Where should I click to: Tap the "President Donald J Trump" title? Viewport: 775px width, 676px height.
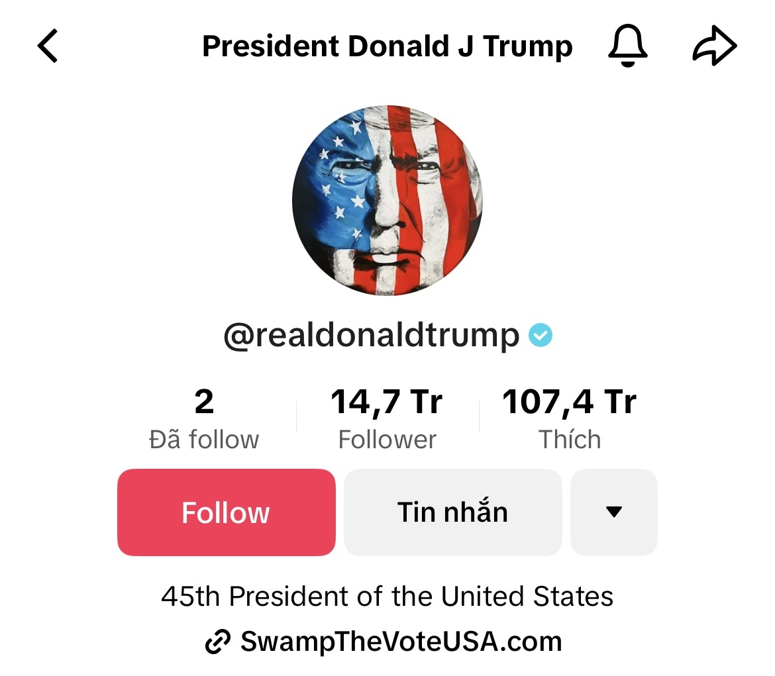point(387,46)
